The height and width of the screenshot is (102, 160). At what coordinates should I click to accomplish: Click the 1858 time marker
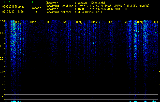[x=124, y=22]
